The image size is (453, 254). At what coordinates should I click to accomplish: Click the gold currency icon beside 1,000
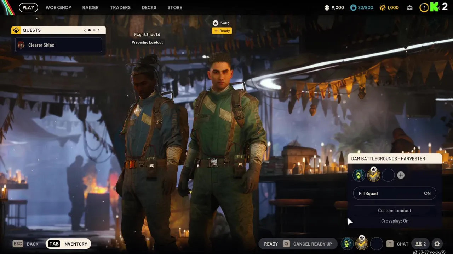coord(383,7)
